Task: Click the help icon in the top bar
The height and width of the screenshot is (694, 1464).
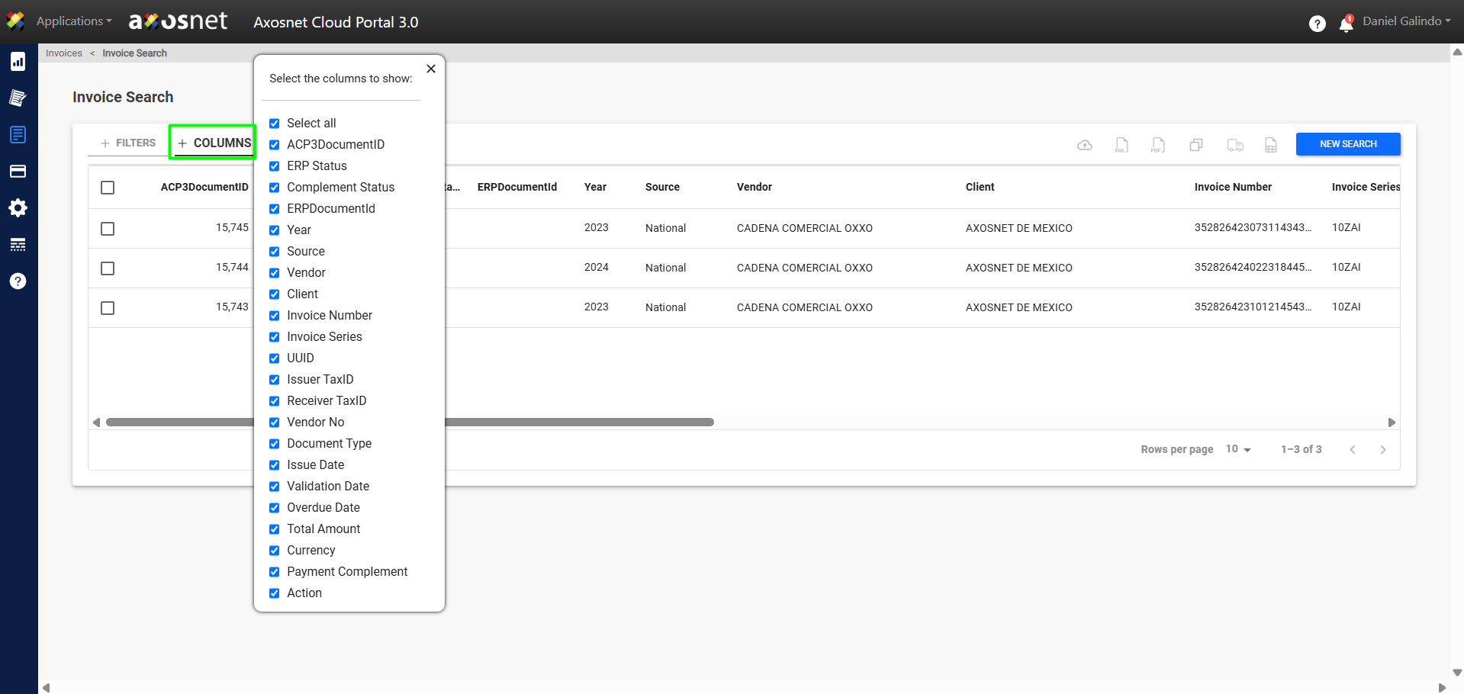Action: click(x=1317, y=24)
